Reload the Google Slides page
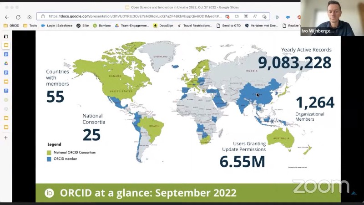Viewport: 364px width, 205px height. click(x=18, y=17)
